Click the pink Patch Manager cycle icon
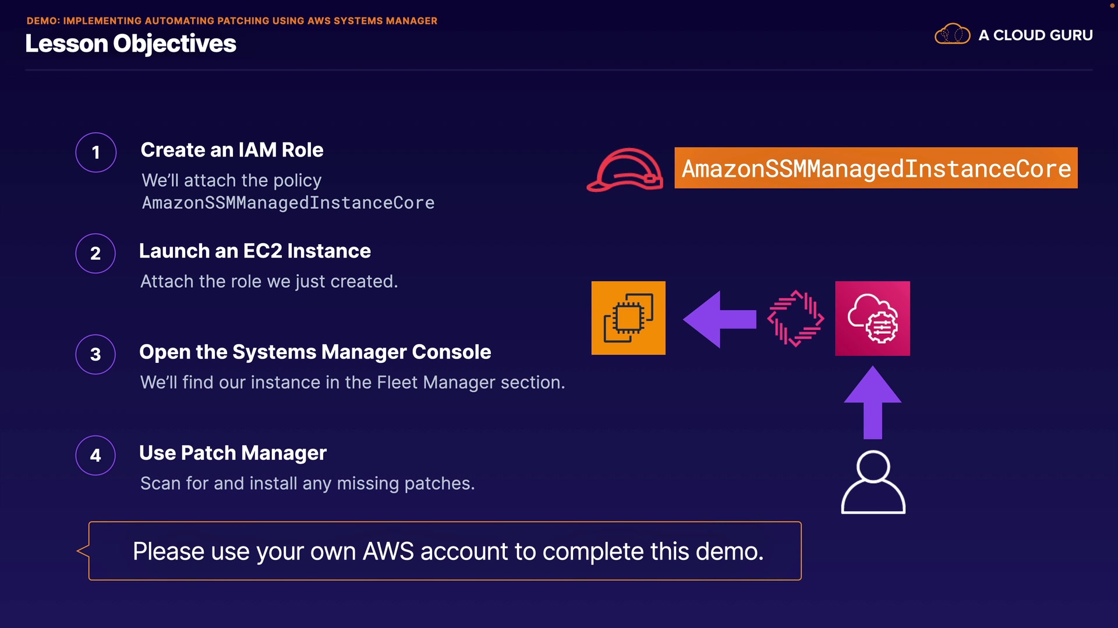Viewport: 1118px width, 628px height. pyautogui.click(x=795, y=319)
